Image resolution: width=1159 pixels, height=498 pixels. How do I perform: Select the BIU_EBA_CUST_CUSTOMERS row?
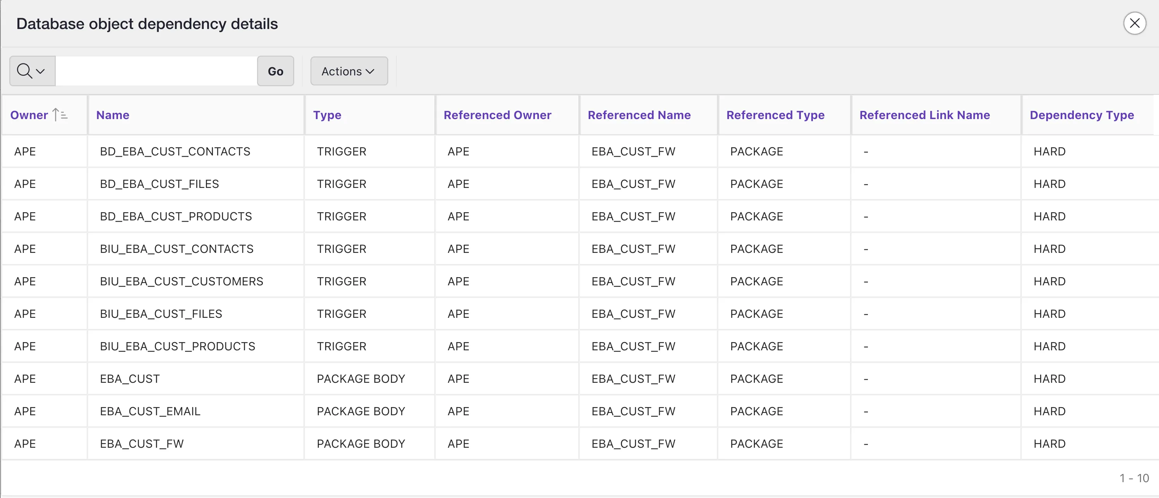point(181,281)
